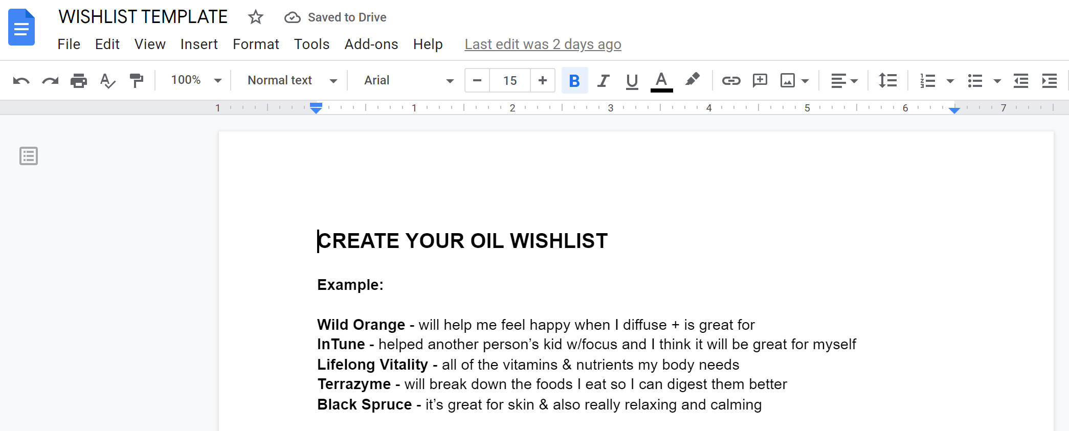
Task: Run spelling and grammar check icon
Action: pos(107,81)
